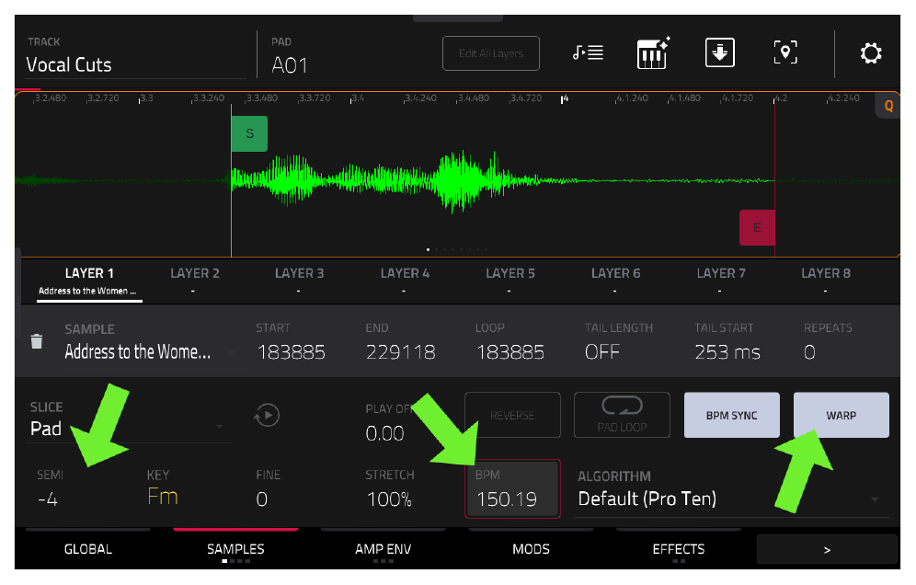916x585 pixels.
Task: Click the location pin target icon
Action: (785, 52)
